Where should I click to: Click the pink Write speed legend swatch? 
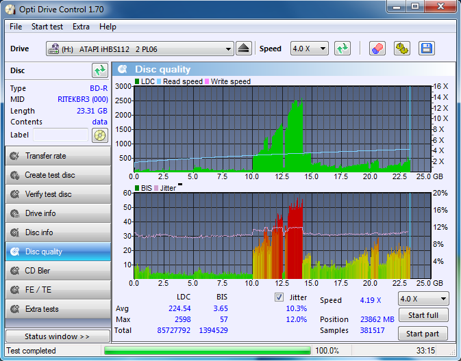tap(207, 81)
